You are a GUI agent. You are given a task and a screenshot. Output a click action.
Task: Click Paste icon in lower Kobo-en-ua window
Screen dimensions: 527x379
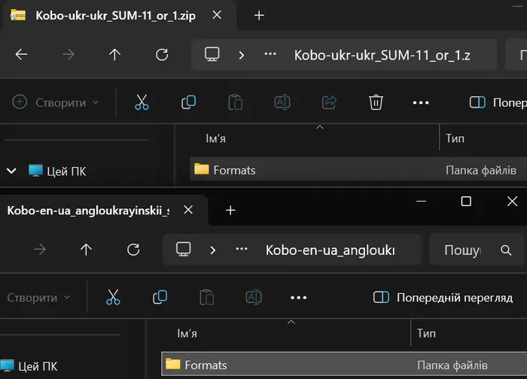[x=207, y=298]
